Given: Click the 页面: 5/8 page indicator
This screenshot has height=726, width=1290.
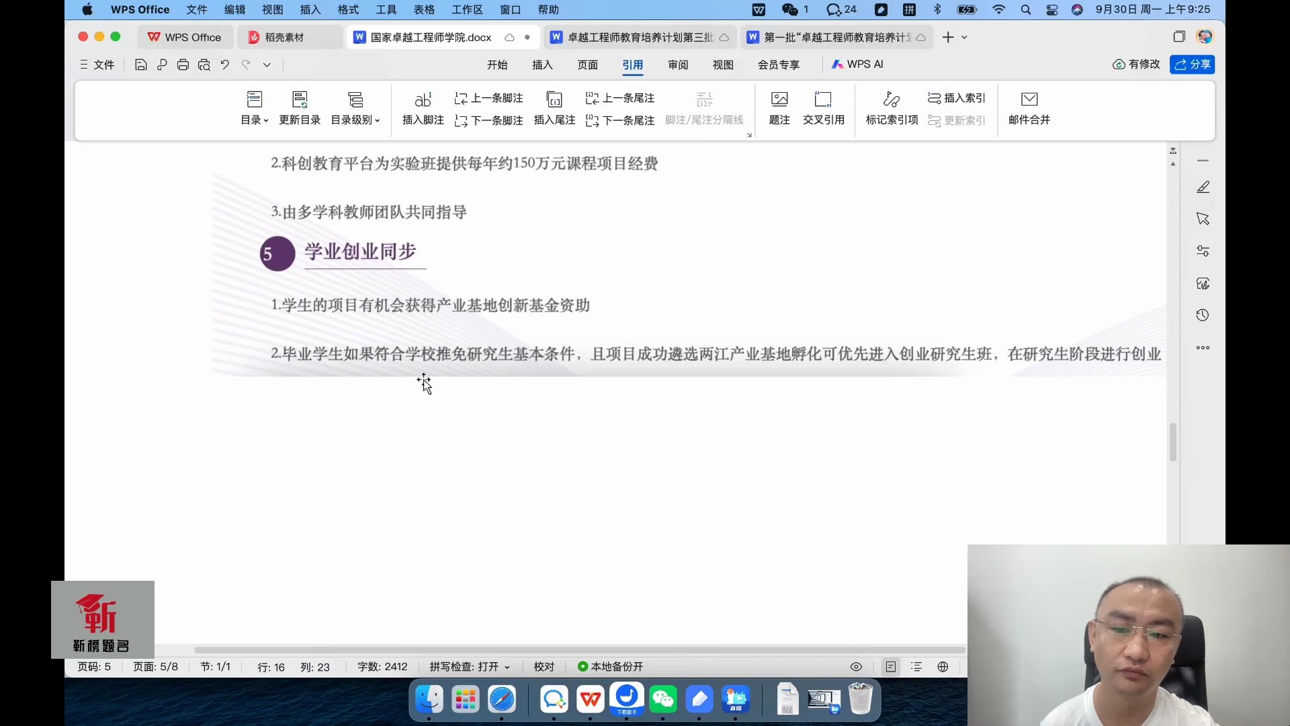Looking at the screenshot, I should point(155,667).
